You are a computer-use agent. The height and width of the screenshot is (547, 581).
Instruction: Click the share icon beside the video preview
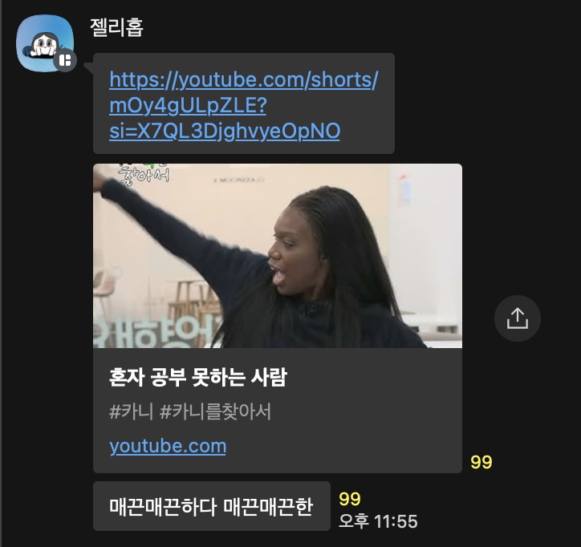tap(518, 318)
